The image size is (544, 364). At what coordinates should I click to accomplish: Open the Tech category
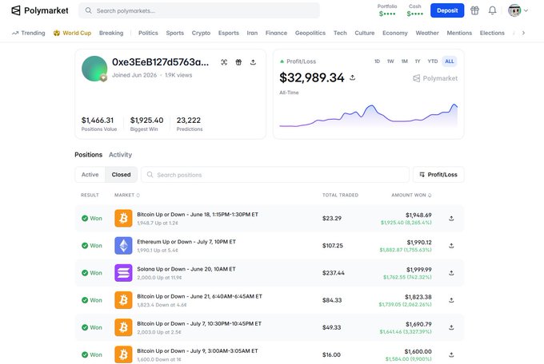(340, 33)
